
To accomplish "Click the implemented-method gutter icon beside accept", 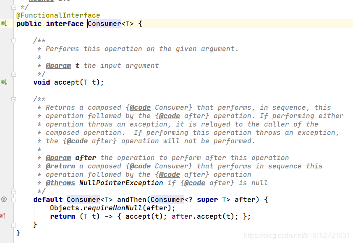I will click(x=4, y=82).
